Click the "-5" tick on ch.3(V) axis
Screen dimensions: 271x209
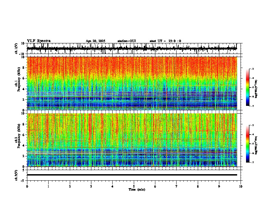tap(23, 181)
